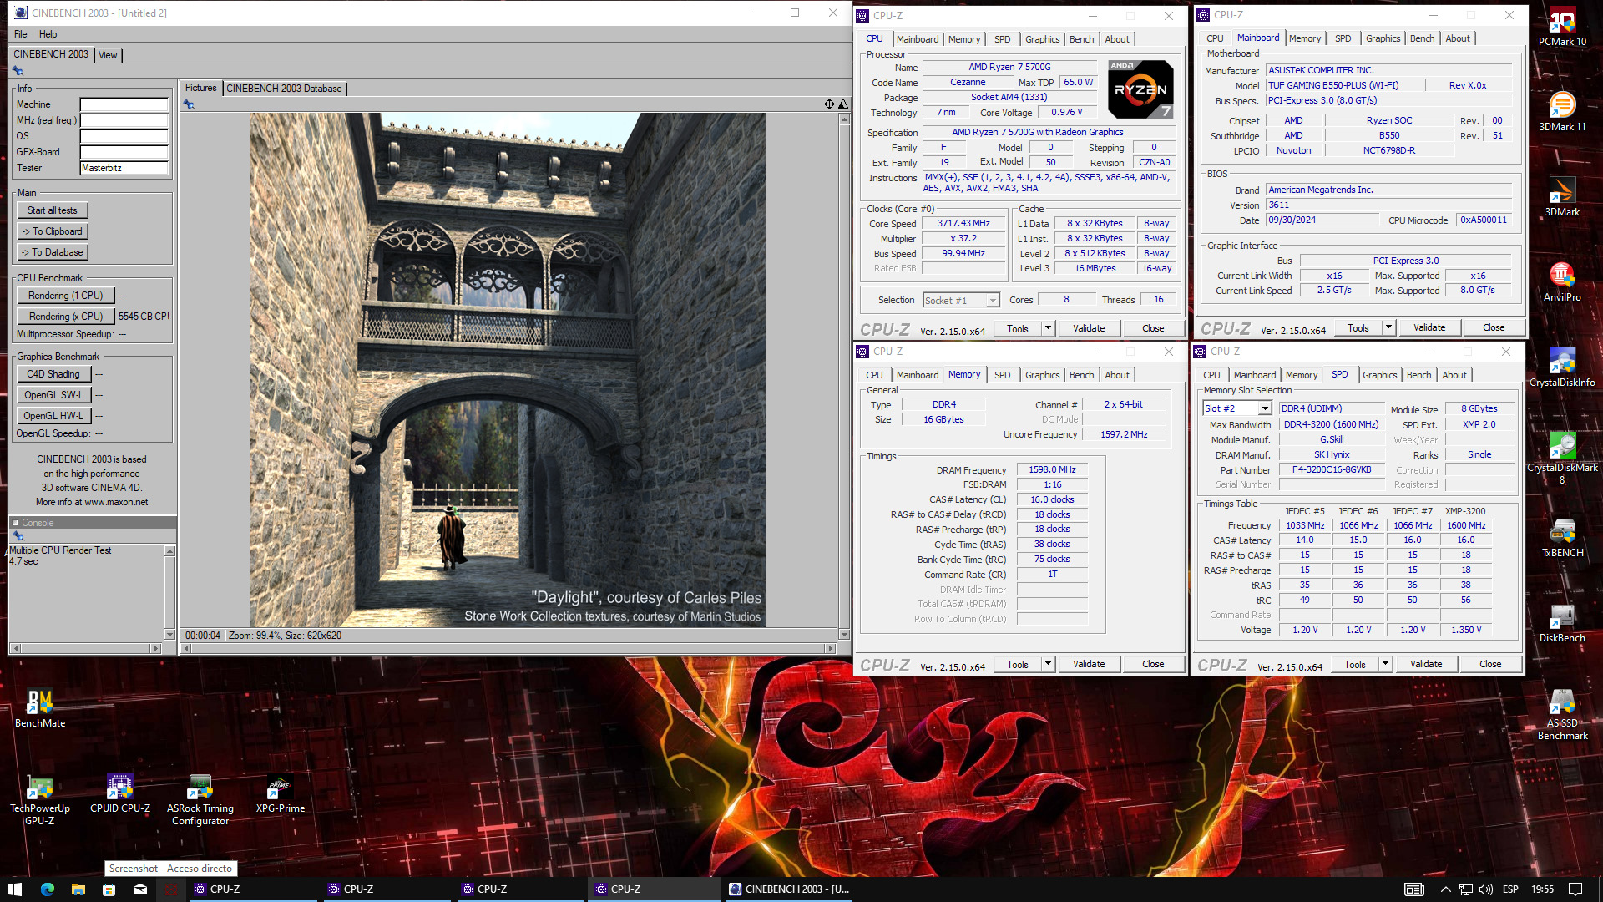Click ESP language indicator in taskbar
The width and height of the screenshot is (1603, 902).
[1510, 889]
